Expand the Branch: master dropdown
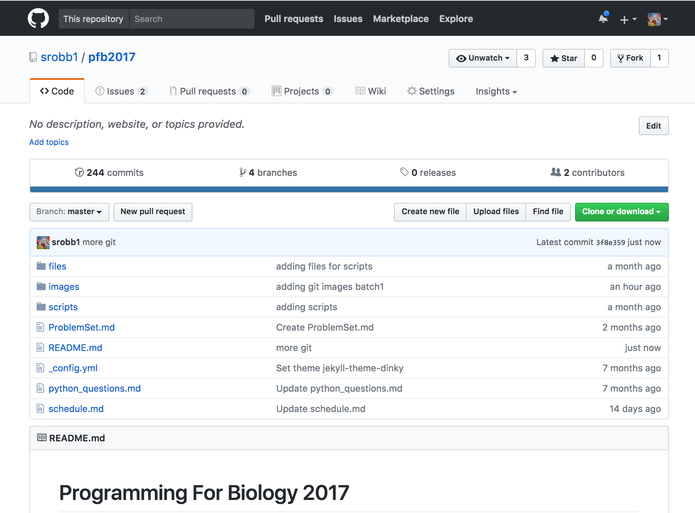This screenshot has height=513, width=695. 69,212
